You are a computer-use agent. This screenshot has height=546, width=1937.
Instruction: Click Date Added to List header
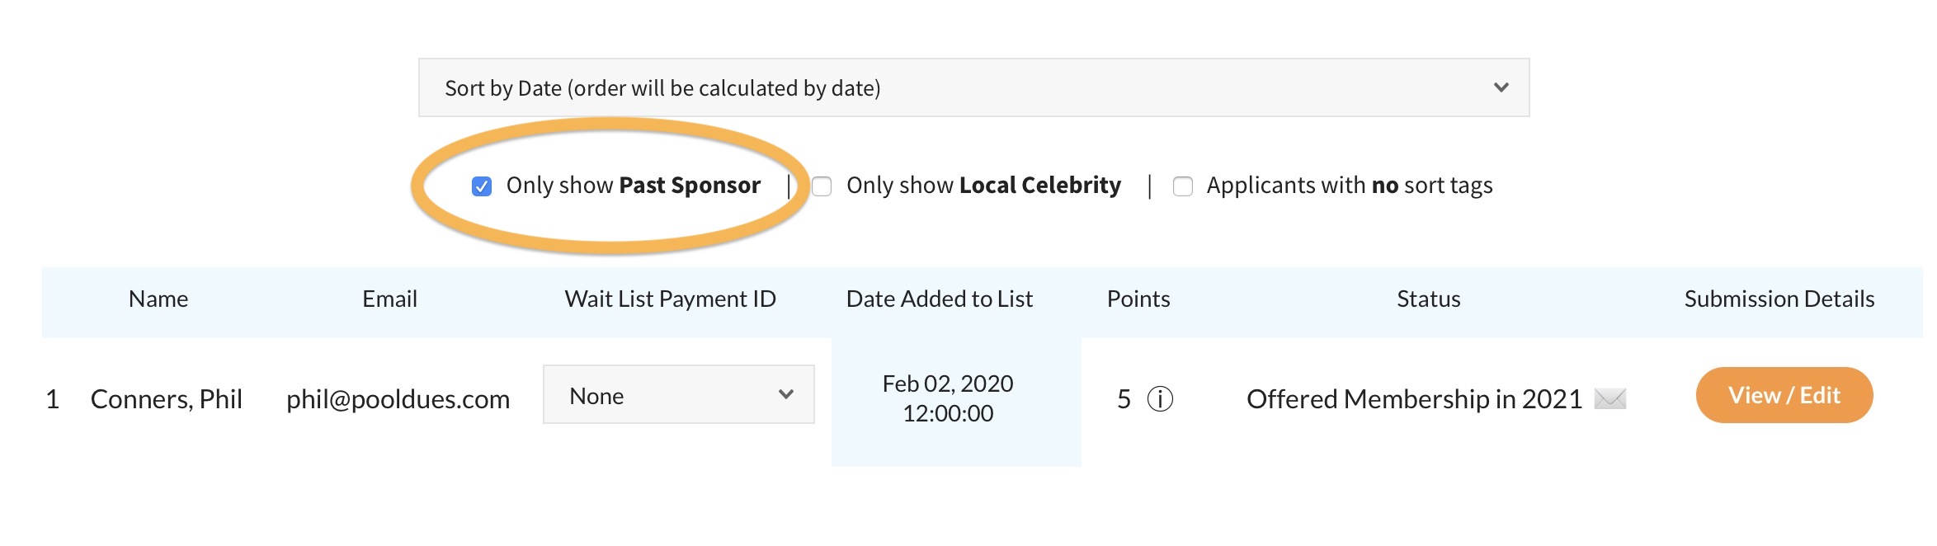[939, 299]
